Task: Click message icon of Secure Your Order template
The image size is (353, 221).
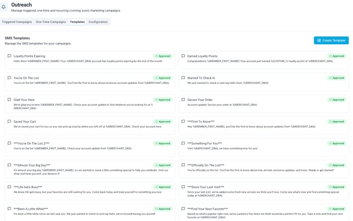Action: click(183, 100)
